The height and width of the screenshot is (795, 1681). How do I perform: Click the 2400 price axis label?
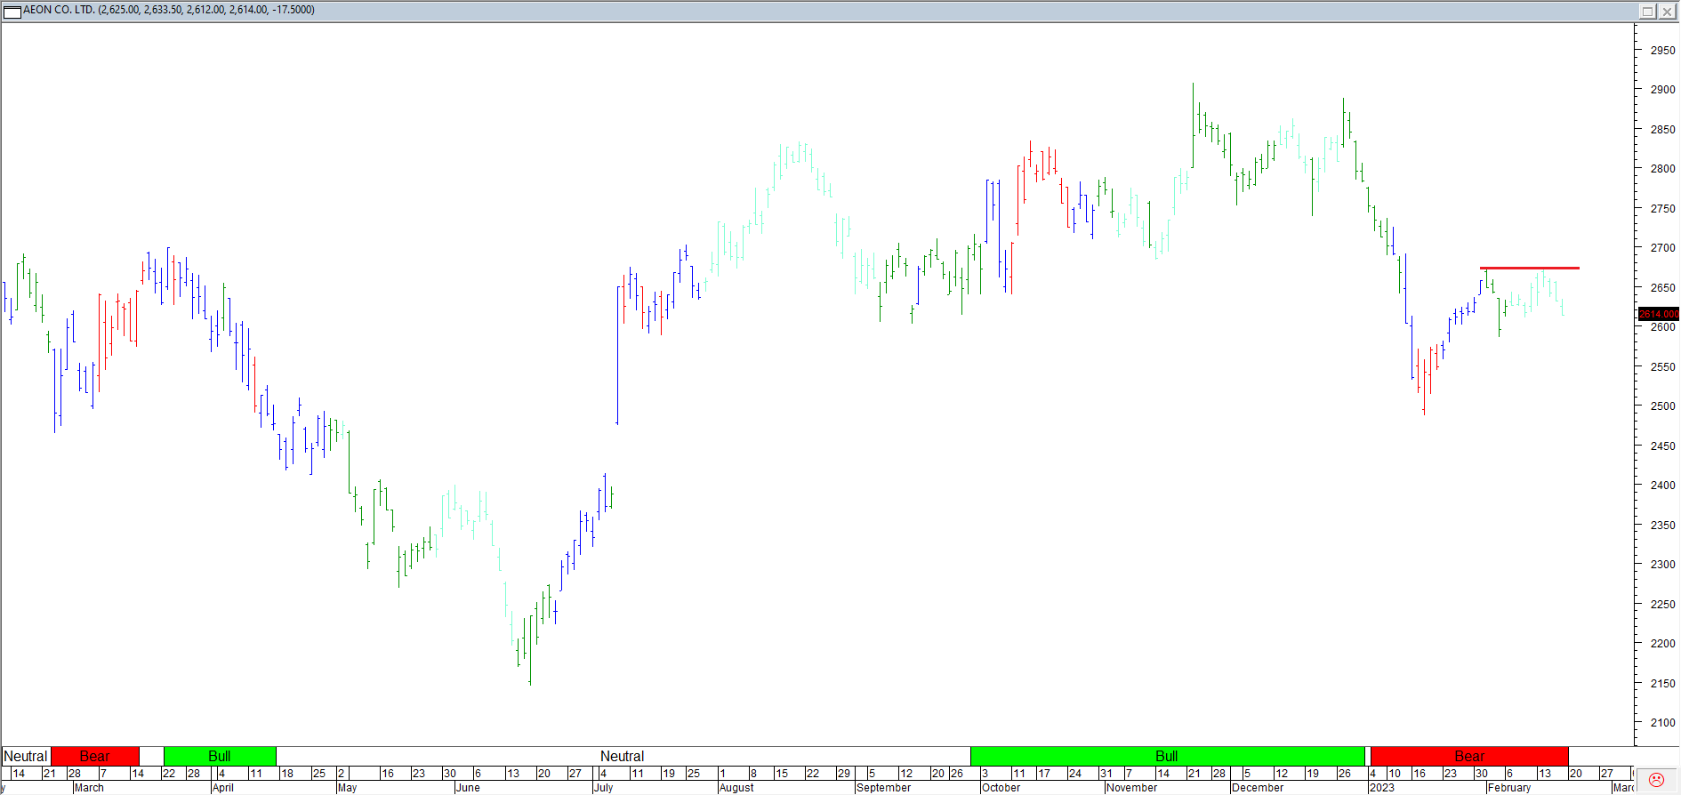(x=1662, y=486)
